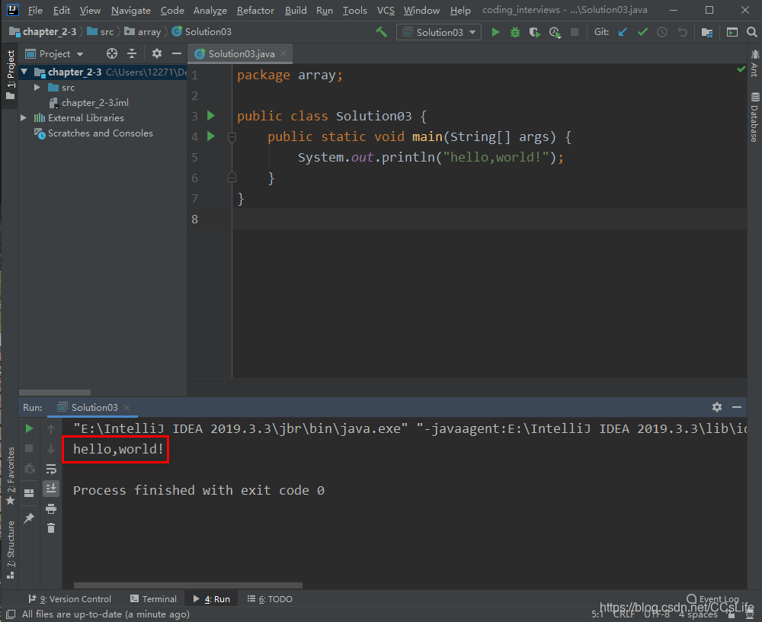Clear console output with the trash icon
The height and width of the screenshot is (622, 762).
pyautogui.click(x=51, y=528)
